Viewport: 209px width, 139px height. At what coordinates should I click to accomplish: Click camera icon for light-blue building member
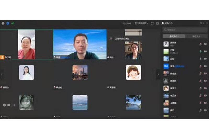205,59
